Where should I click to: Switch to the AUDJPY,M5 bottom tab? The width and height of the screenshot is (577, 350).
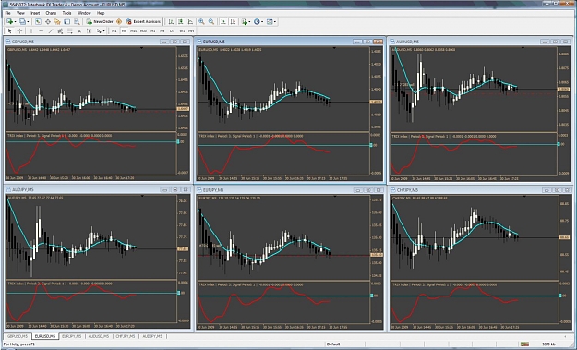152,336
